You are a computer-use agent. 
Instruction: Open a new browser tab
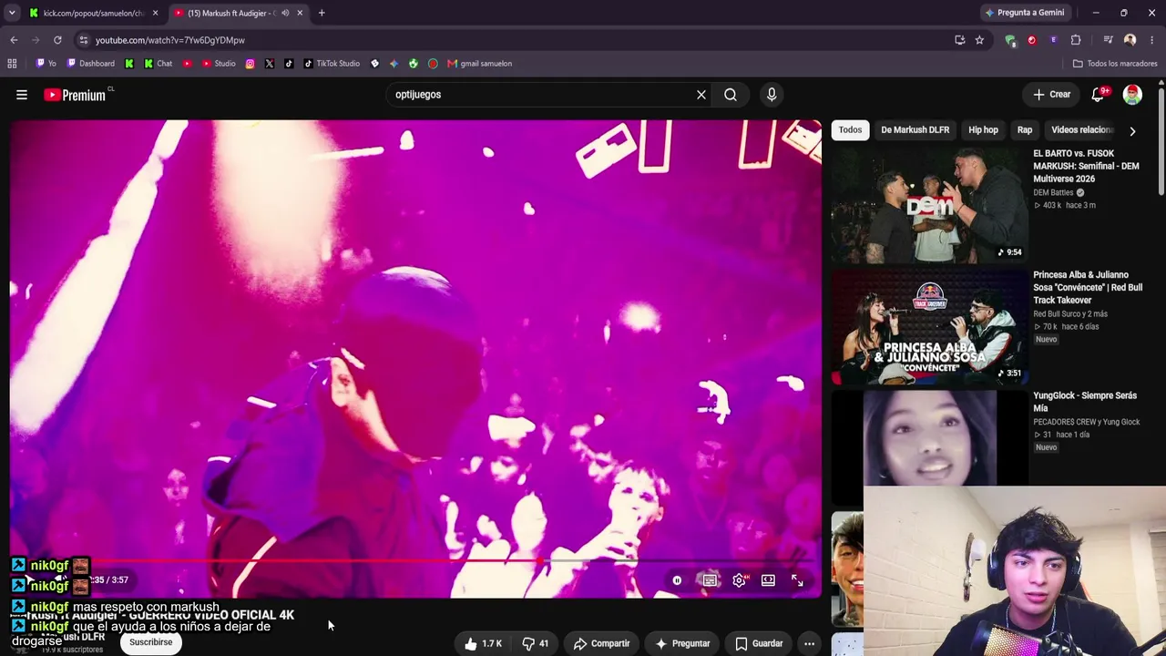pyautogui.click(x=322, y=13)
